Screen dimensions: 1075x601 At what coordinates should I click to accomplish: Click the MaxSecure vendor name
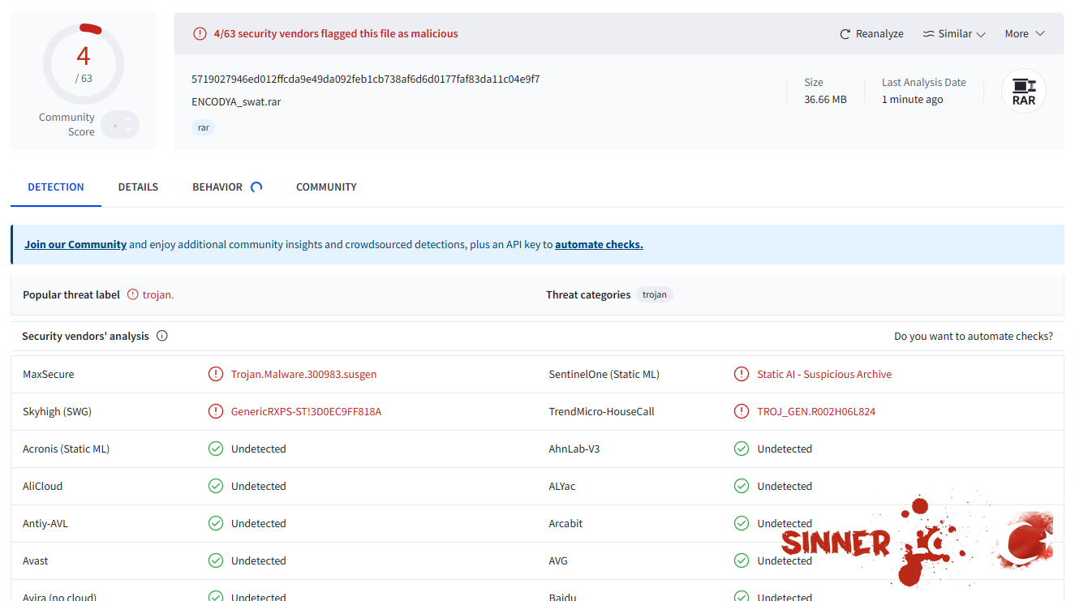pos(48,375)
